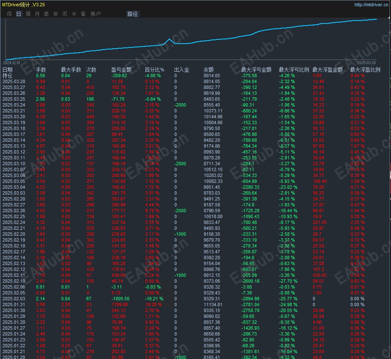Click the 日期 column header
The image size is (391, 359).
[x=8, y=70]
